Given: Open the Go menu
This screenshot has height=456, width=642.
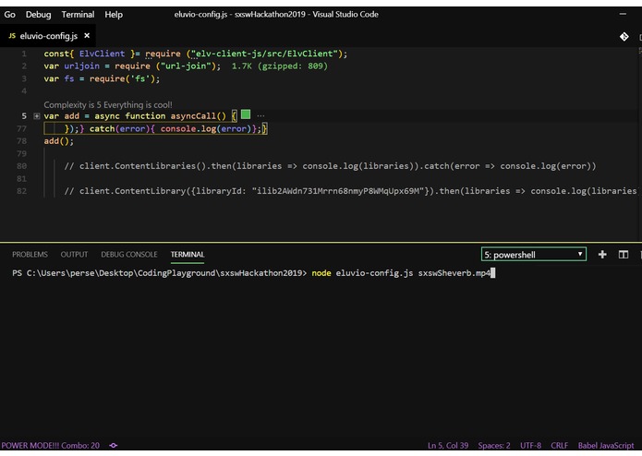Looking at the screenshot, I should 10,15.
